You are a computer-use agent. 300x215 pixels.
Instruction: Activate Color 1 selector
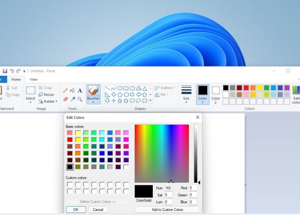click(203, 95)
